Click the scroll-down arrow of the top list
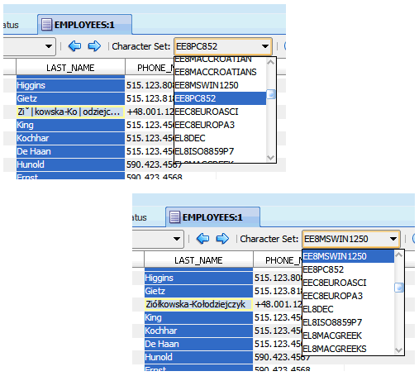Viewport: 419px width, 376px height. [x=271, y=158]
